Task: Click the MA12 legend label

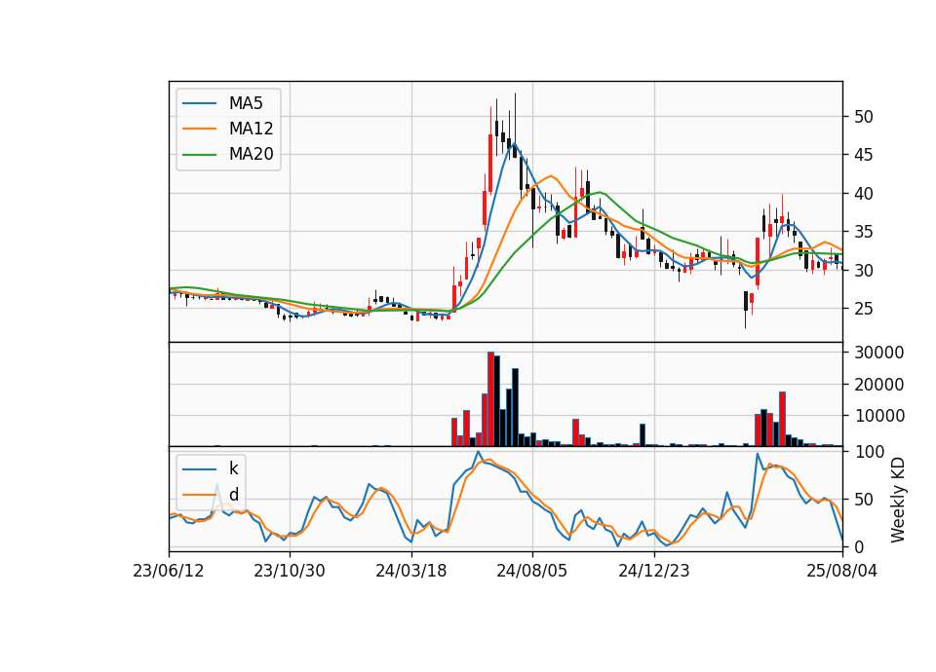Action: tap(251, 129)
